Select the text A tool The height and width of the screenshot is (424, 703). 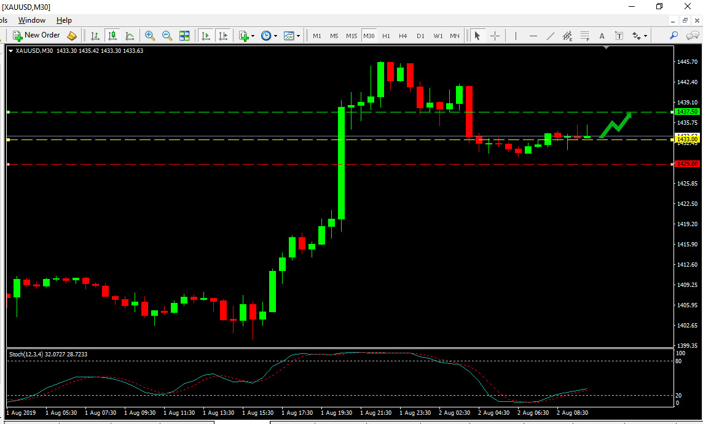[602, 36]
